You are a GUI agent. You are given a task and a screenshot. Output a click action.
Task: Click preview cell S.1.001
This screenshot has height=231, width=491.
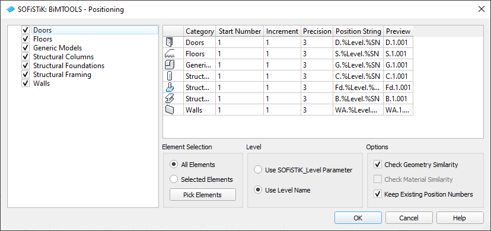398,54
